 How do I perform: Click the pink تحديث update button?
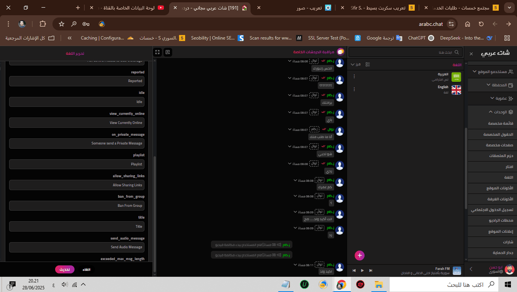tap(65, 269)
